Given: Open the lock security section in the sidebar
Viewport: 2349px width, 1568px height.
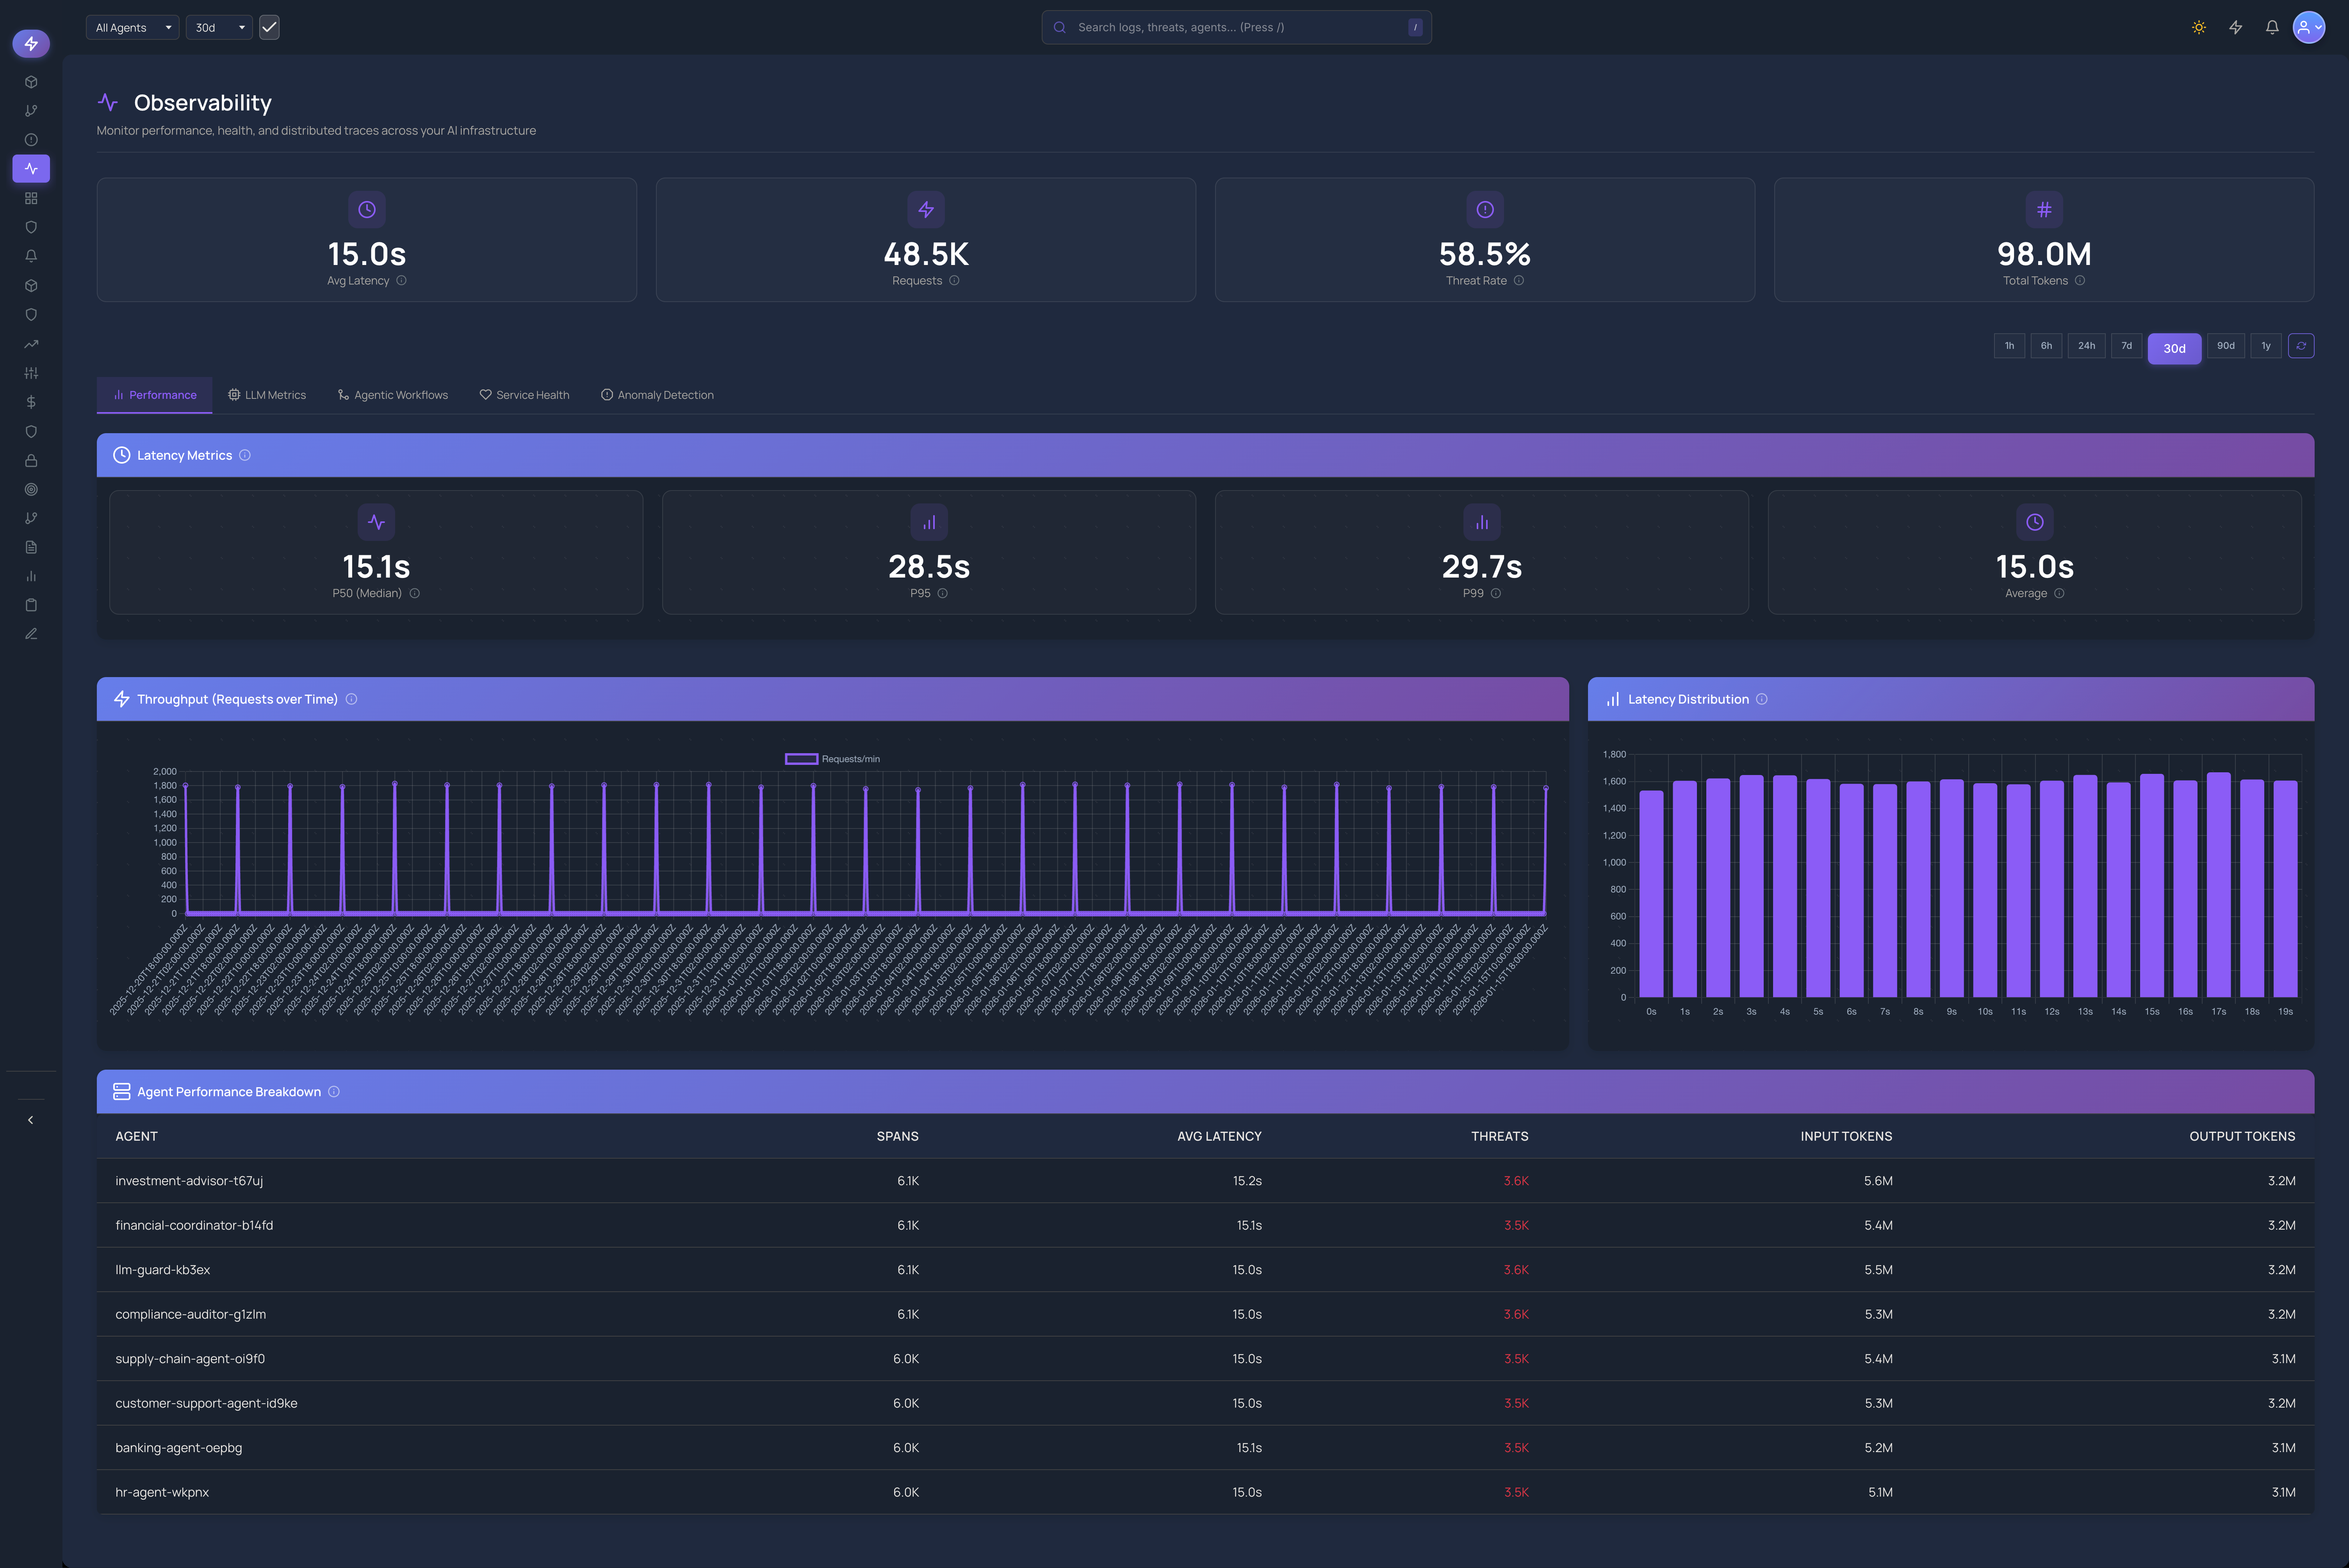Looking at the screenshot, I should tap(31, 460).
